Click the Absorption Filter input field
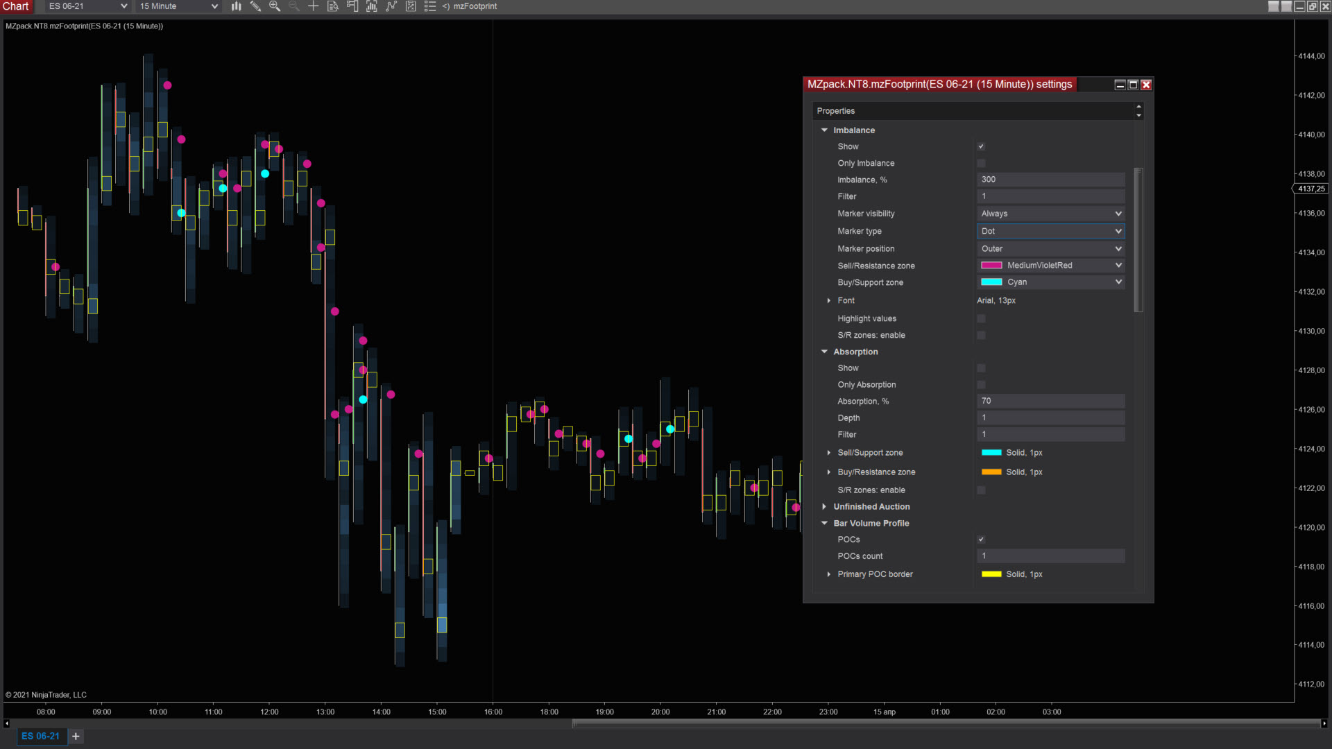 pyautogui.click(x=1050, y=434)
